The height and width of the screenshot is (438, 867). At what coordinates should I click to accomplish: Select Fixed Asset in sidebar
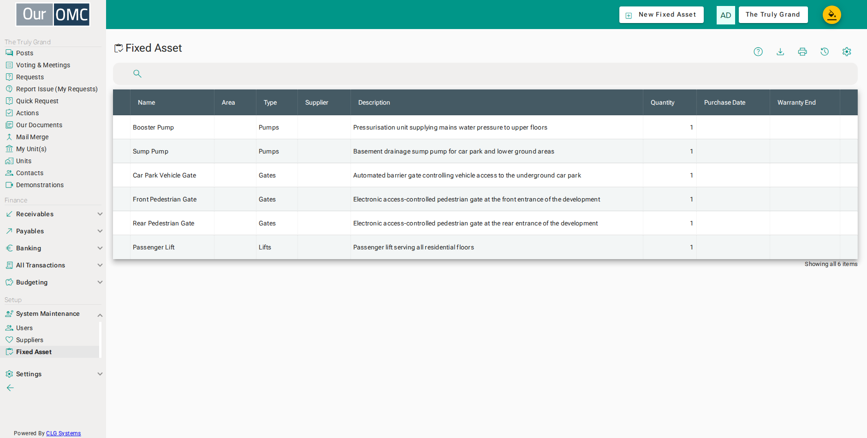click(34, 352)
